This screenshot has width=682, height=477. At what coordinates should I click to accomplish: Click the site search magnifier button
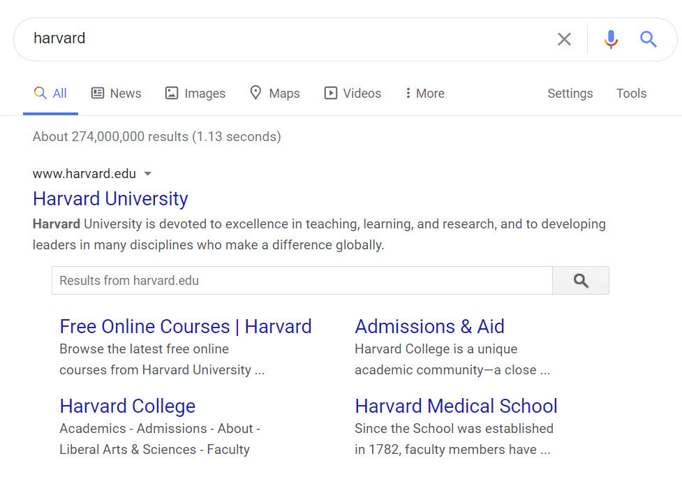(580, 281)
